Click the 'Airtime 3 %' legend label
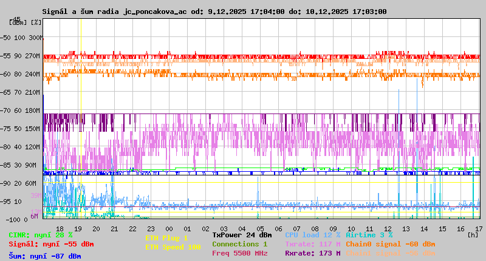Screen dimensions: 486x261 (369, 235)
